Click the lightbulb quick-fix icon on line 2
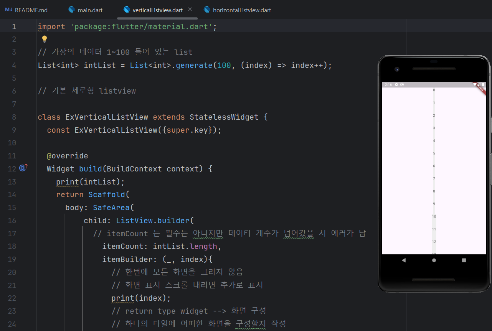492x331 pixels. [44, 39]
